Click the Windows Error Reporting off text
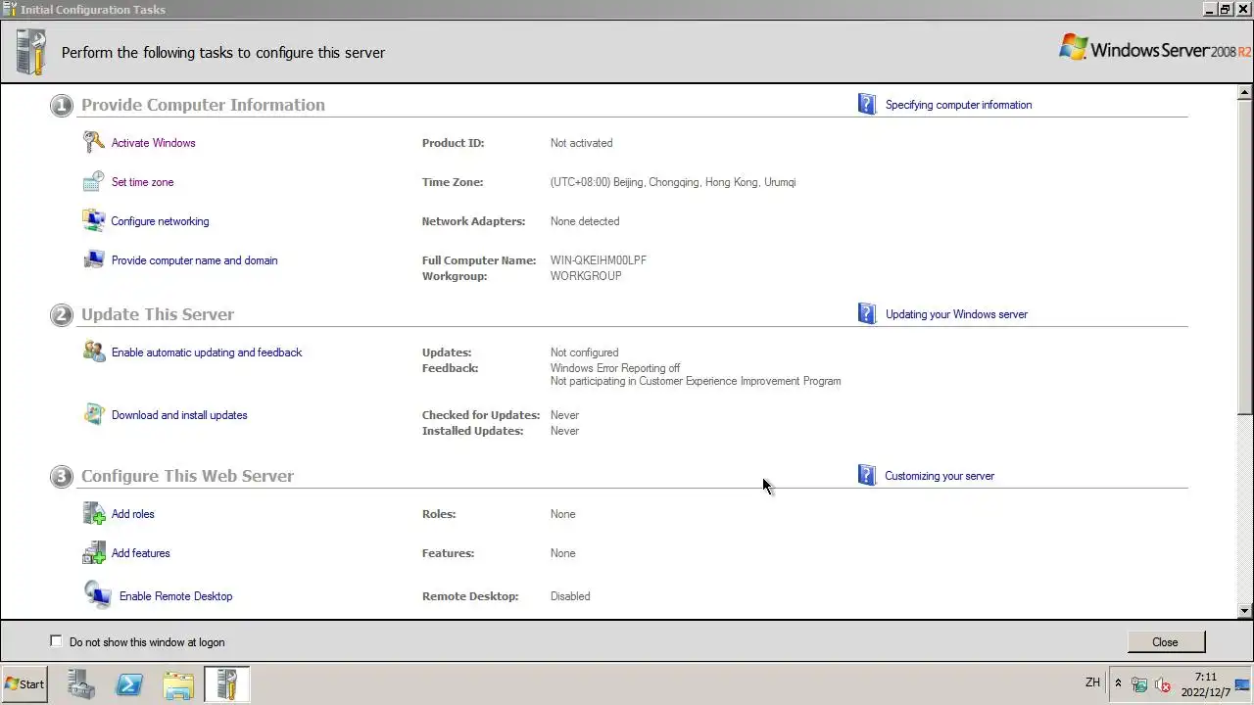This screenshot has height=705, width=1254. (615, 368)
